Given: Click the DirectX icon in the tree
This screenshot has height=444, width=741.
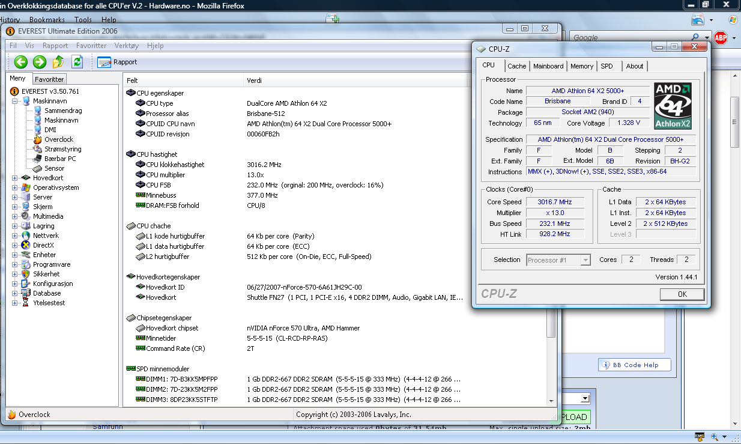Looking at the screenshot, I should (26, 245).
